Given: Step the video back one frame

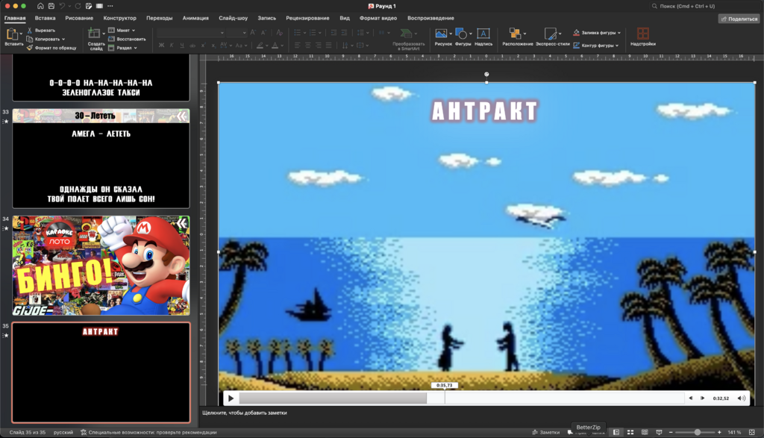Looking at the screenshot, I should [x=690, y=398].
